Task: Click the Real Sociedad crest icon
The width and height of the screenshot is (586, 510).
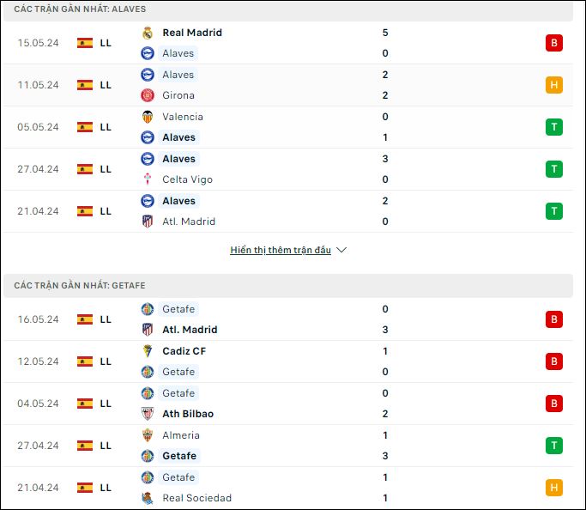Action: pos(148,498)
